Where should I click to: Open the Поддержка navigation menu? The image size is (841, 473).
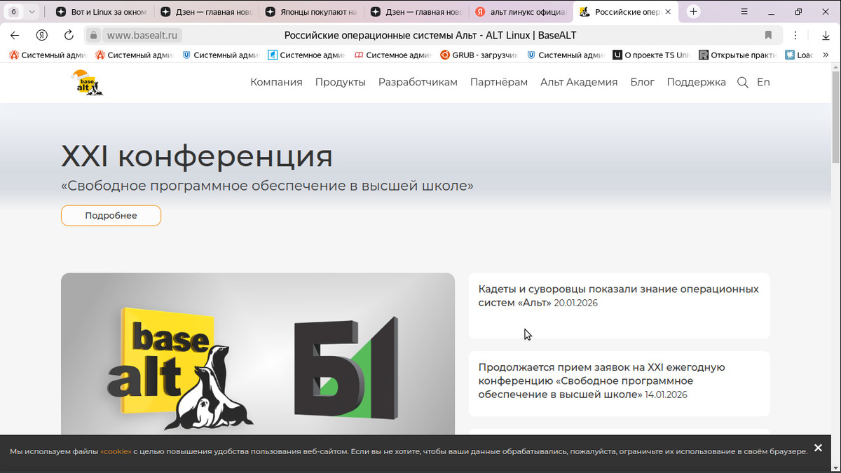pos(696,82)
